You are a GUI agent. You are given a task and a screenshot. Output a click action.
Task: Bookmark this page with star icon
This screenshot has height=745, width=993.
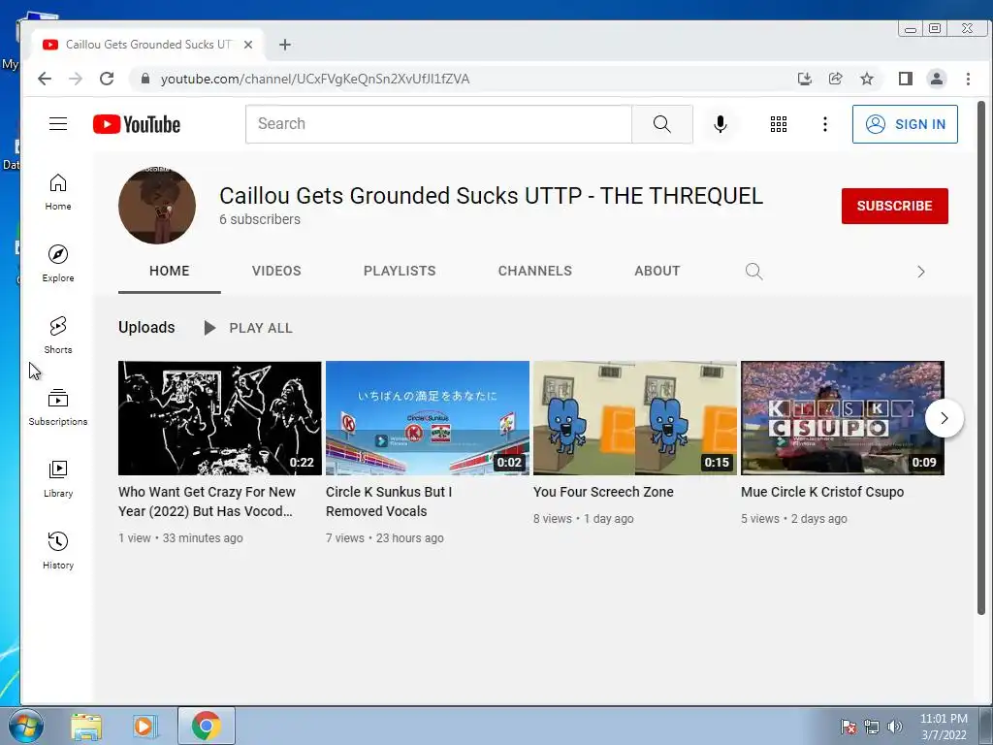866,79
